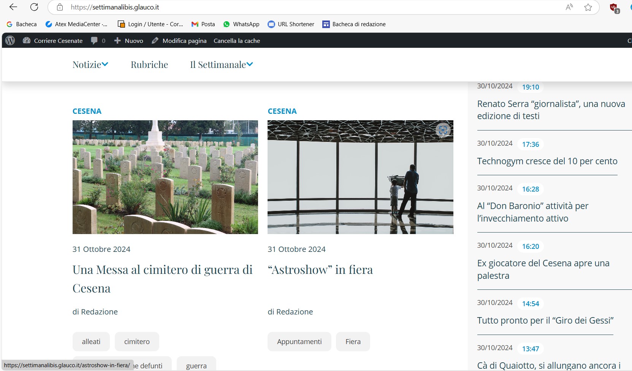Click the Appuntamenti tag
Screen dimensions: 632x371
click(299, 342)
